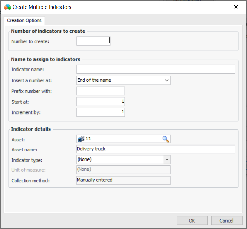
Task: Click the magnifier lookup icon in Asset field
Action: [166, 139]
